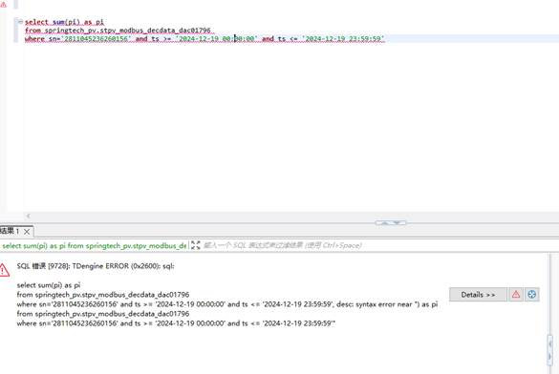
Task: Click the editor left scroll arrow
Action: (28, 216)
